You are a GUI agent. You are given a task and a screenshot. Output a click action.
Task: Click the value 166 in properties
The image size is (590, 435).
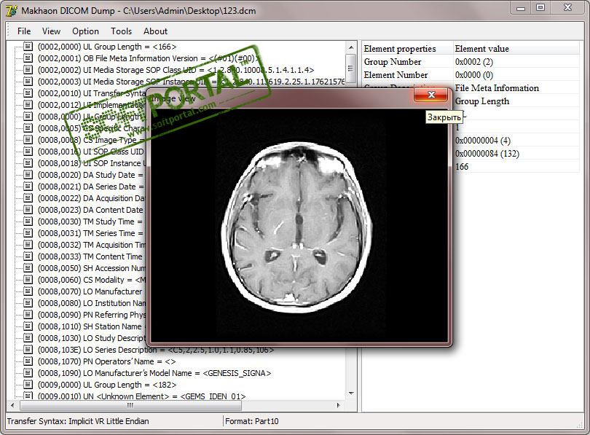[x=462, y=167]
